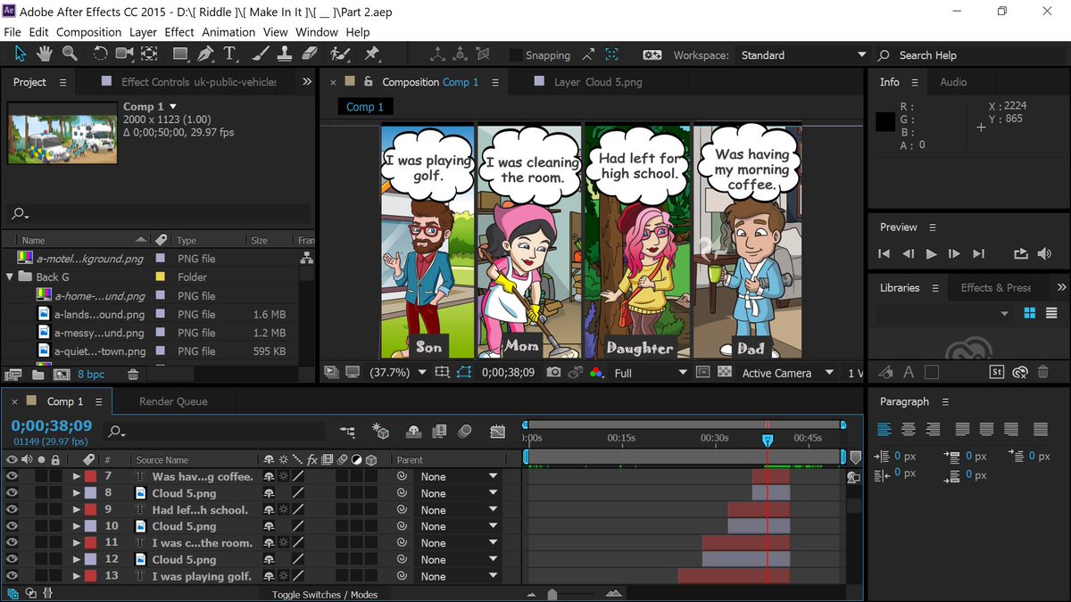Screen dimensions: 1071x602
Task: Hide layer 8 Cloud 5.png
Action: tap(12, 493)
